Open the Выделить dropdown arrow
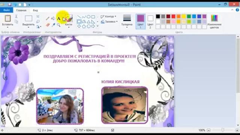The image size is (240, 135). pos(28,27)
